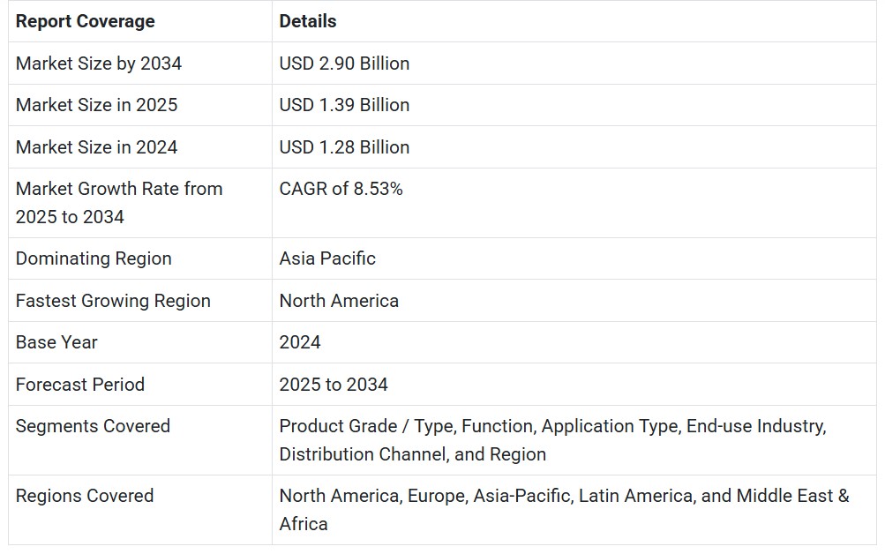Click the CAGR of 8.53% cell
Viewport: 885px width, 554px height.
(x=341, y=189)
